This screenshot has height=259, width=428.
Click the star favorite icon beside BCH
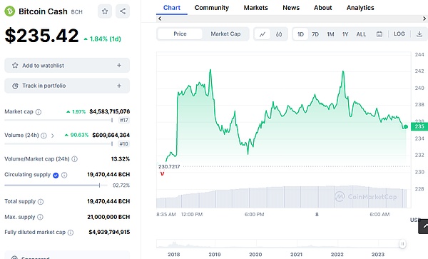point(105,11)
